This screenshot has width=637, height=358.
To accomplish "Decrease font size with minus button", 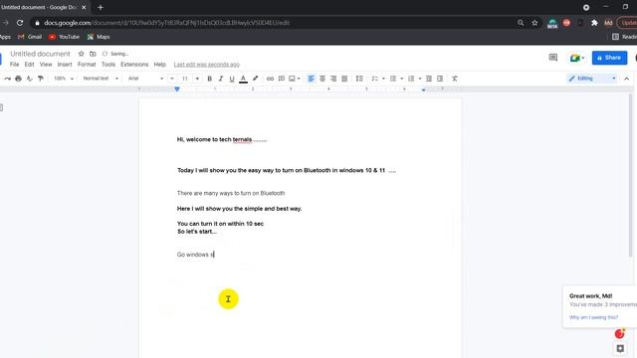I will [x=172, y=79].
